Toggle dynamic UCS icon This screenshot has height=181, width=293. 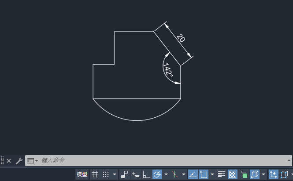point(273,174)
